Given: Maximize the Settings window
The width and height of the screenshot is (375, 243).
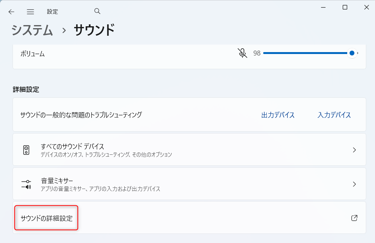Looking at the screenshot, I should pos(345,7).
